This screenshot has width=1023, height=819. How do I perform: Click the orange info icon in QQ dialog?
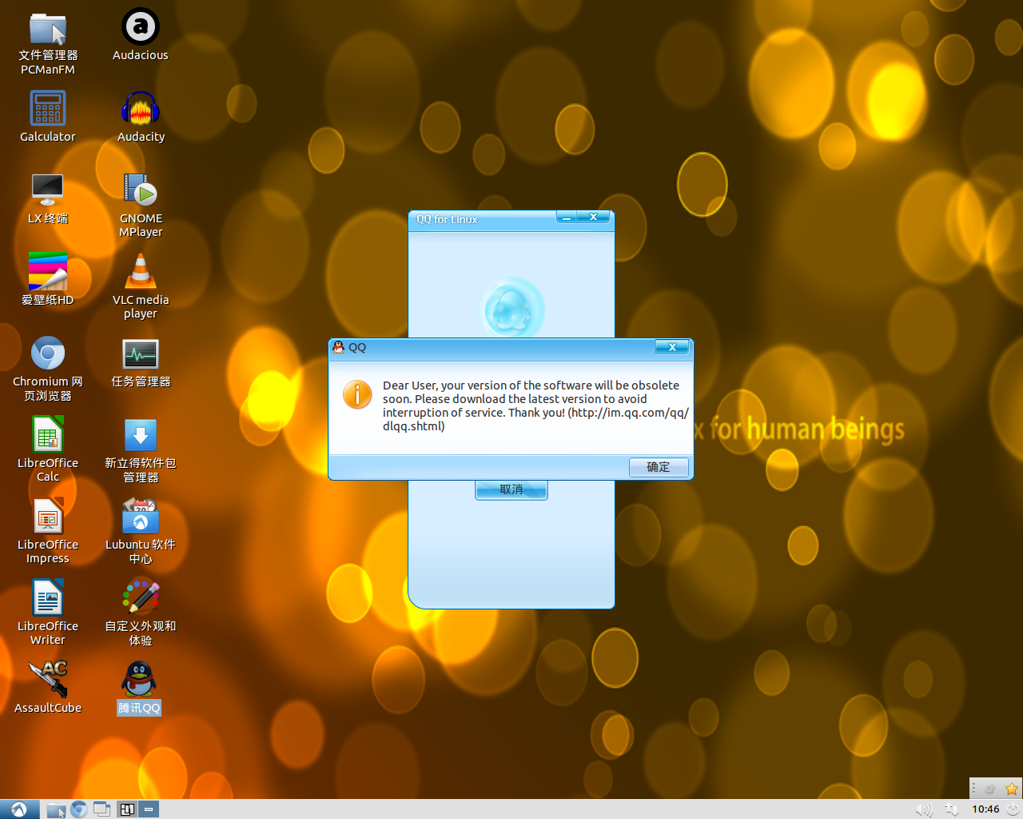click(357, 394)
